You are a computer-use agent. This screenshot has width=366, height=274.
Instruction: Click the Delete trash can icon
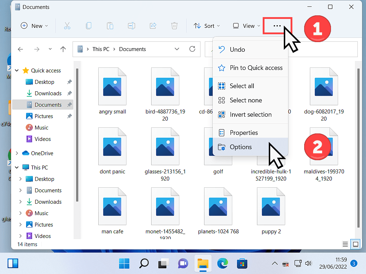[174, 26]
